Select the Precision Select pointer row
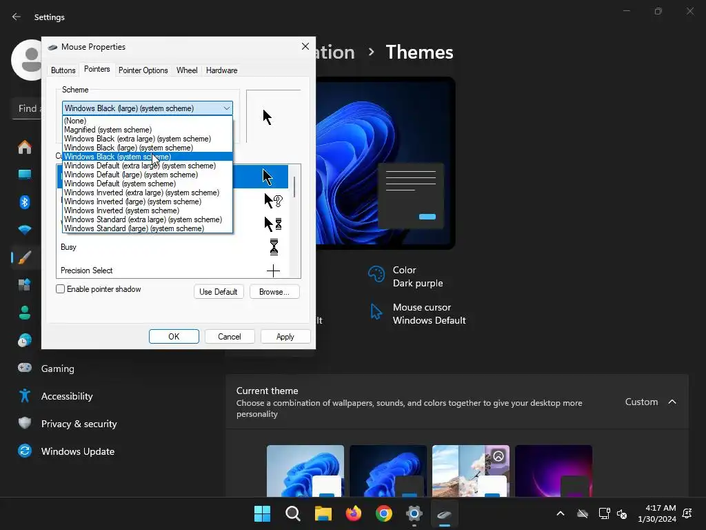This screenshot has height=530, width=706. click(x=172, y=270)
